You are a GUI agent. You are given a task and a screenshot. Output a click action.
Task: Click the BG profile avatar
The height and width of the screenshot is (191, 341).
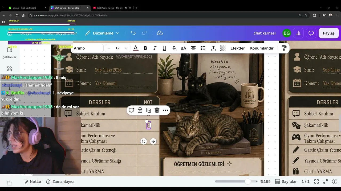(x=287, y=33)
